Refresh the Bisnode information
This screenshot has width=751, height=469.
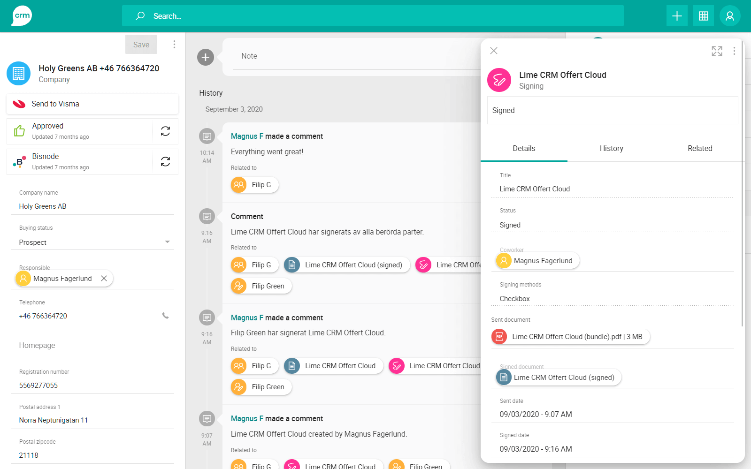165,162
